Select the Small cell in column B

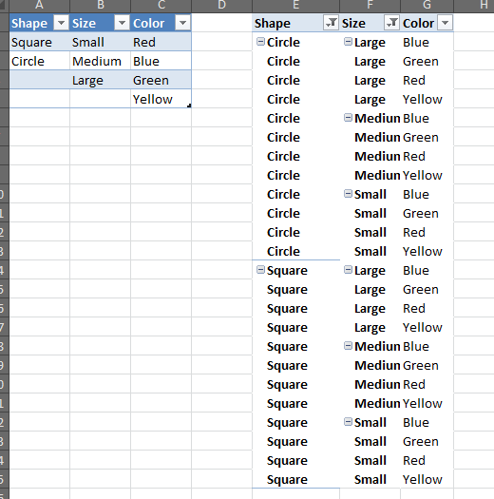(x=100, y=42)
